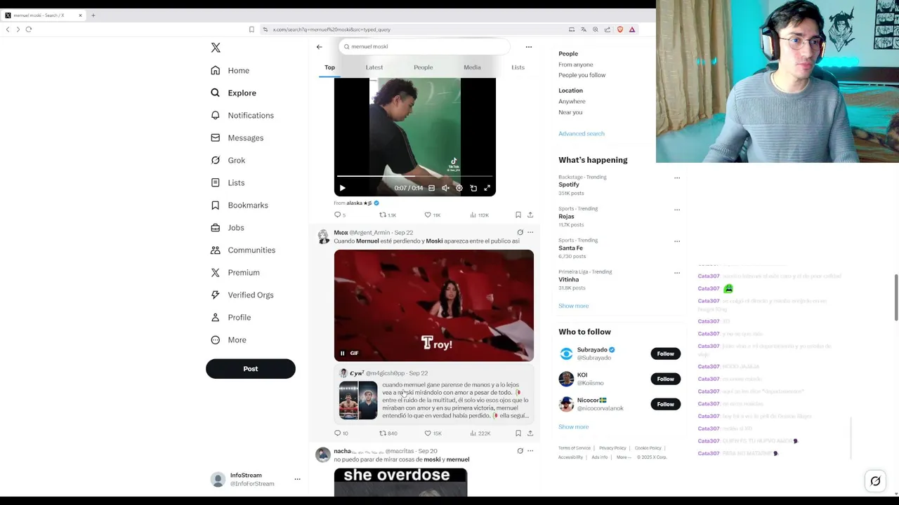Repost the post with 840 reposts
This screenshot has height=505, width=899.
388,433
